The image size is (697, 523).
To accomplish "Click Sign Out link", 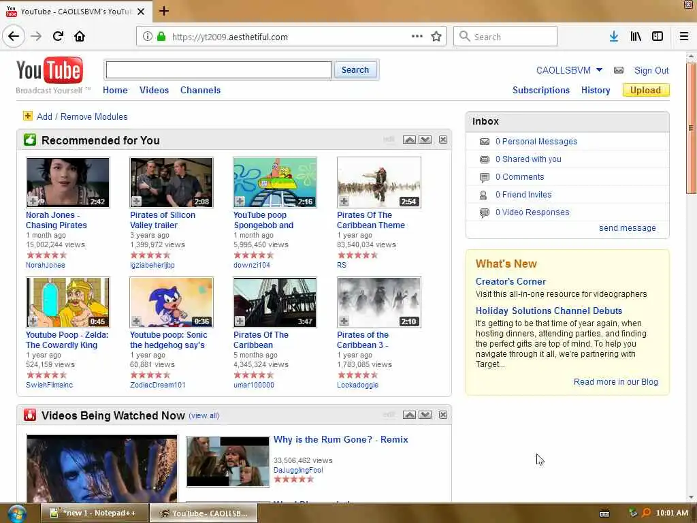I will coord(651,70).
